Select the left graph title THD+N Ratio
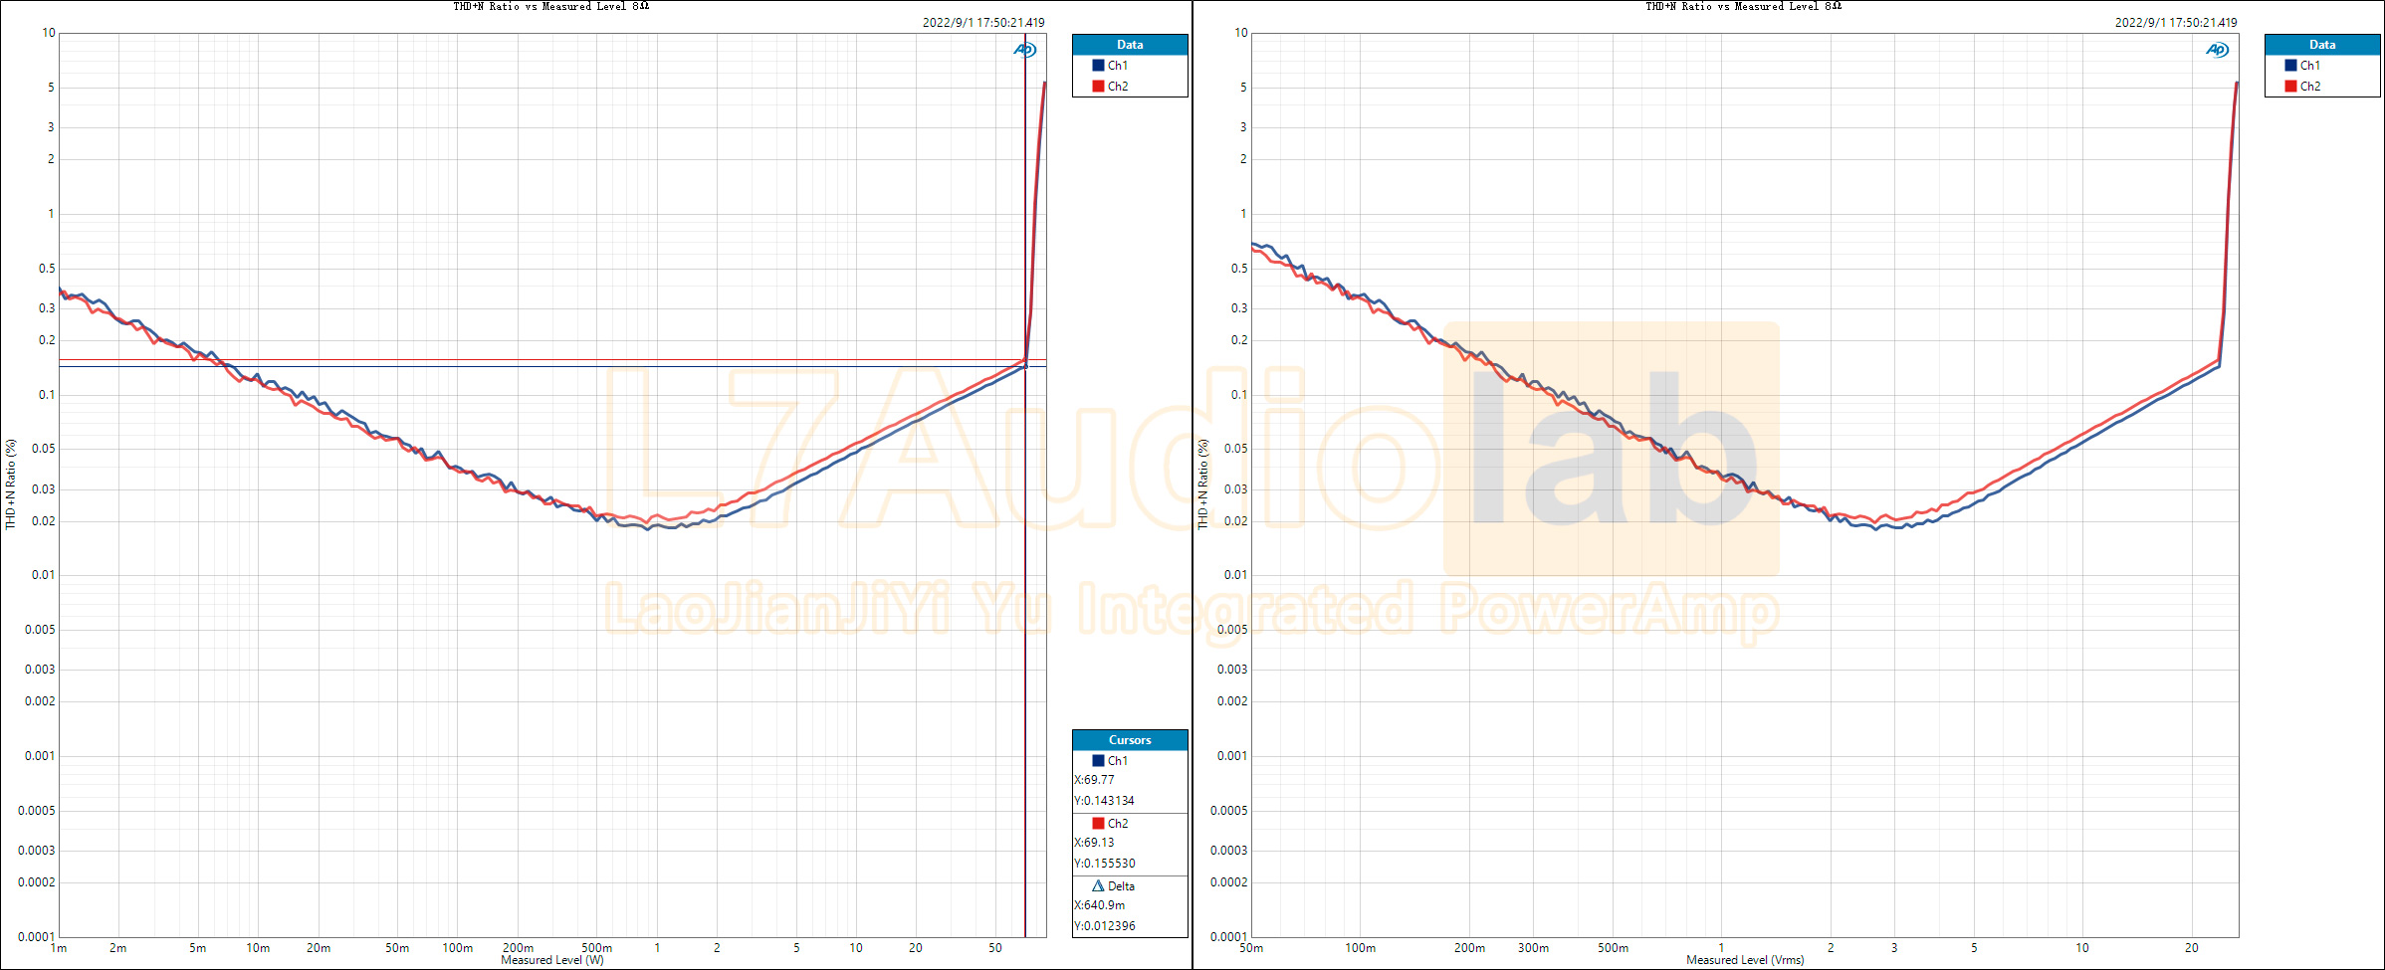Image resolution: width=2385 pixels, height=970 pixels. pyautogui.click(x=549, y=6)
